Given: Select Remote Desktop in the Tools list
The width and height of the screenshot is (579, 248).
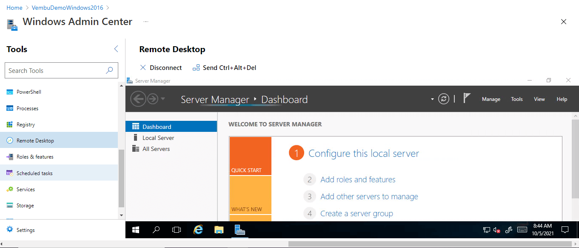Looking at the screenshot, I should point(59,141).
